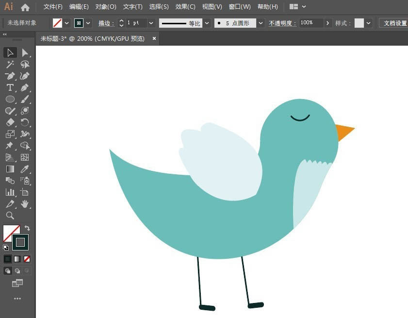Screen dimensions: 408x318
Task: Select the Gradient tool
Action: (x=10, y=169)
